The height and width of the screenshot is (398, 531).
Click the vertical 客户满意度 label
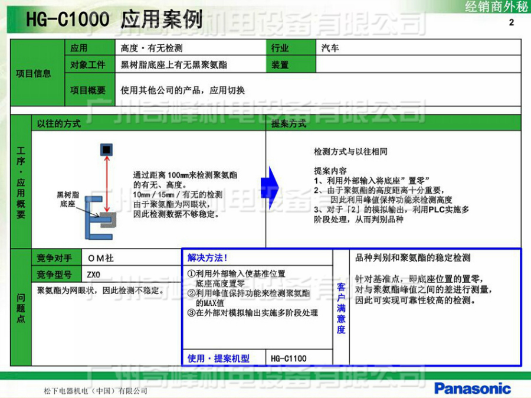[341, 308]
